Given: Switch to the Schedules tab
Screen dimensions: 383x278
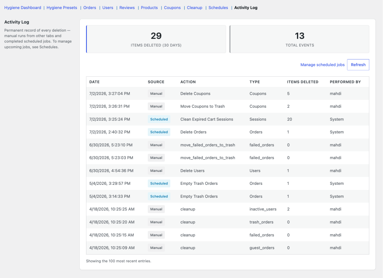Looking at the screenshot, I should click(218, 7).
